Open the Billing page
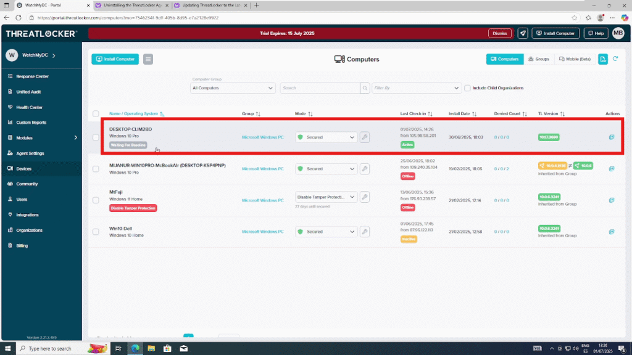The width and height of the screenshot is (632, 355). 22,245
